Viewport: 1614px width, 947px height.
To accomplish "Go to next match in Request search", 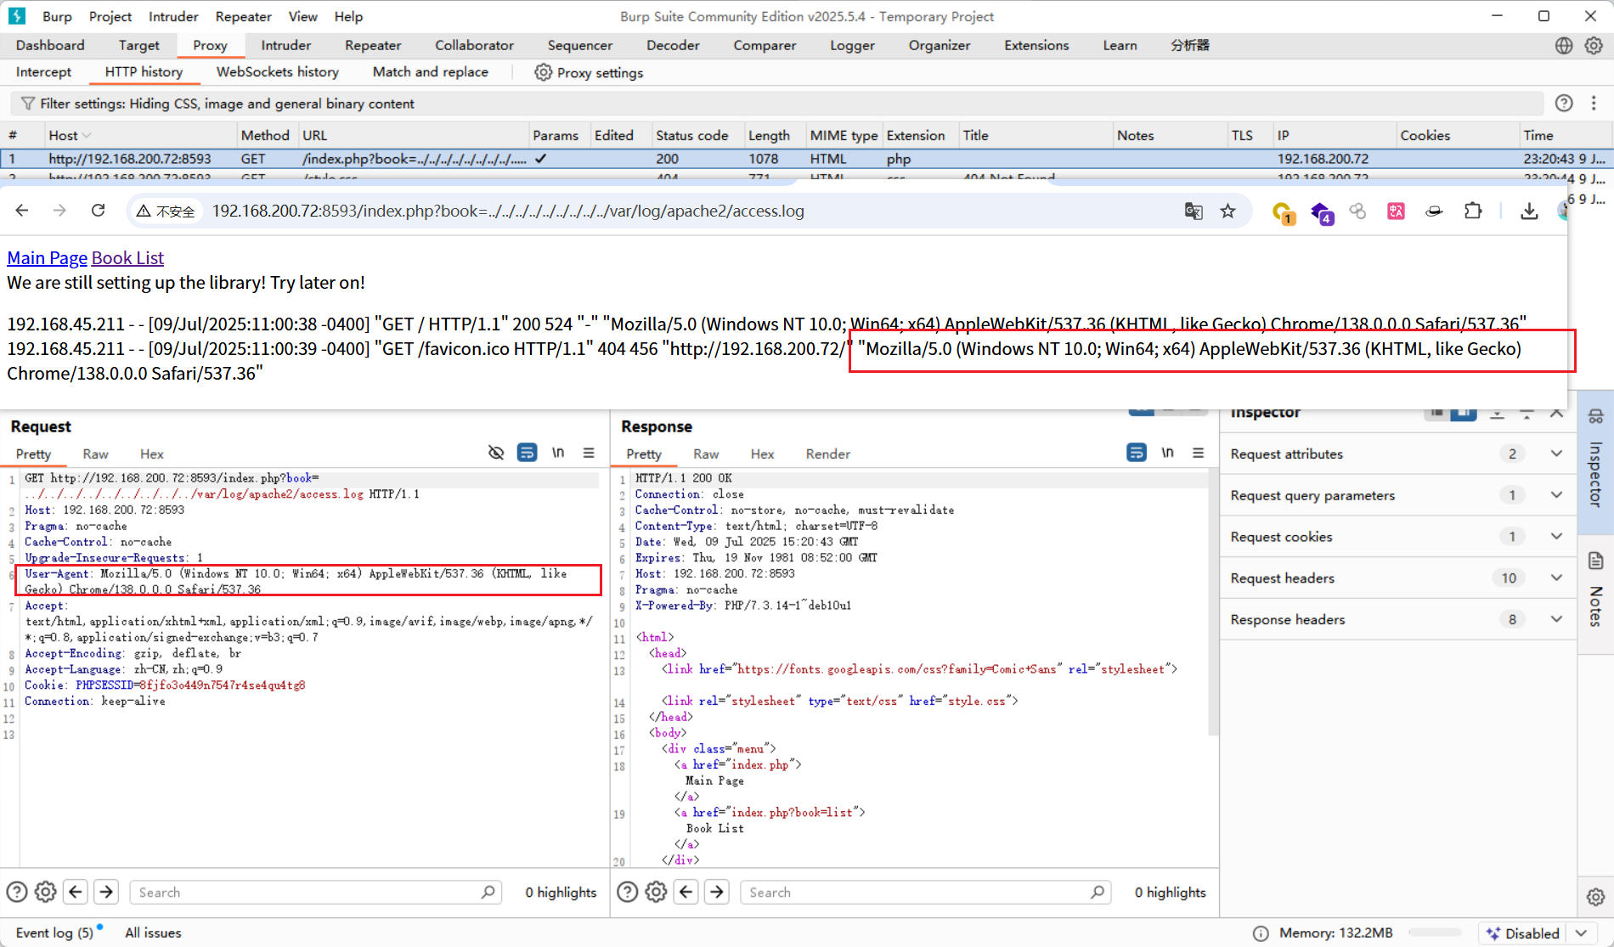I will pos(106,892).
